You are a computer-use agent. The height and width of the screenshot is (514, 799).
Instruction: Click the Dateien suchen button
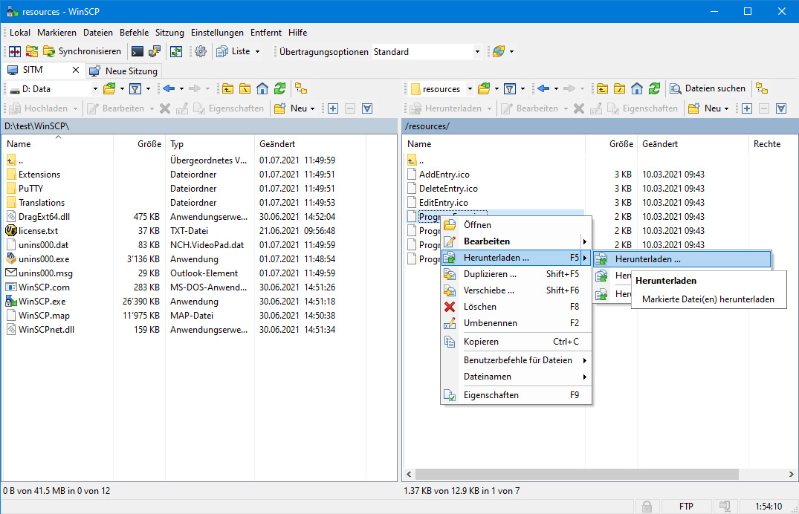(x=708, y=89)
